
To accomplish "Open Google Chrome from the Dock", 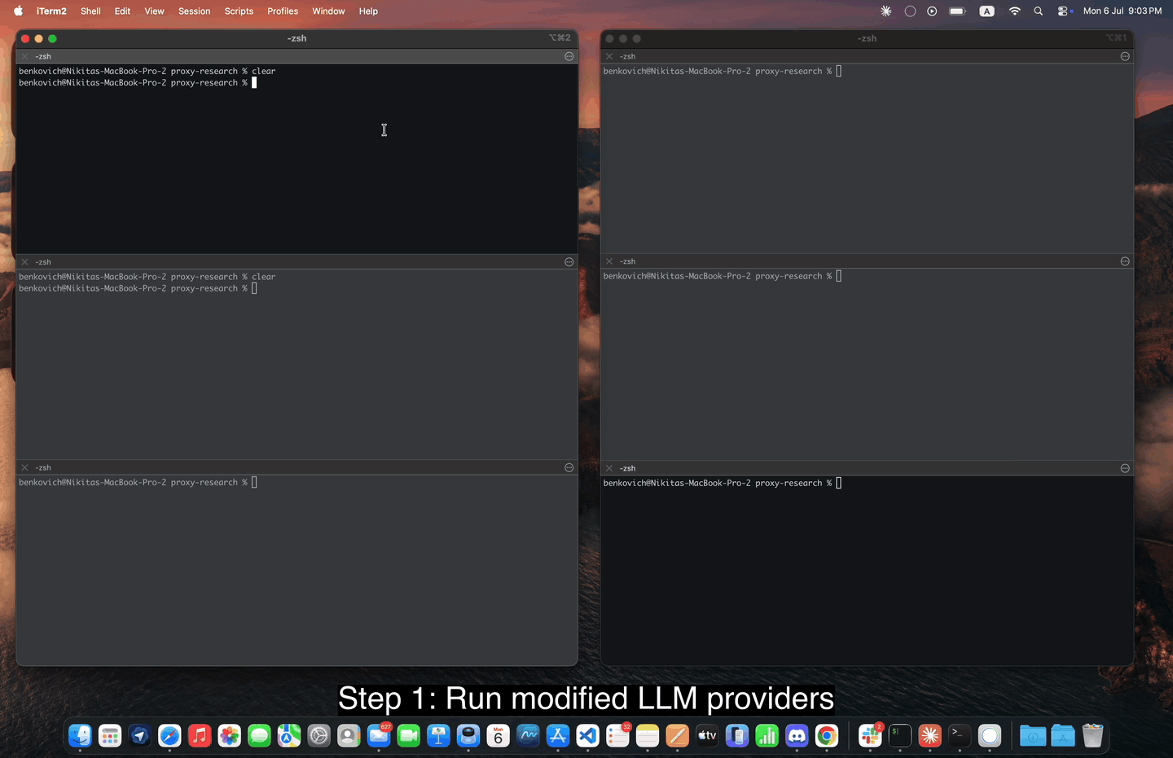I will click(827, 736).
